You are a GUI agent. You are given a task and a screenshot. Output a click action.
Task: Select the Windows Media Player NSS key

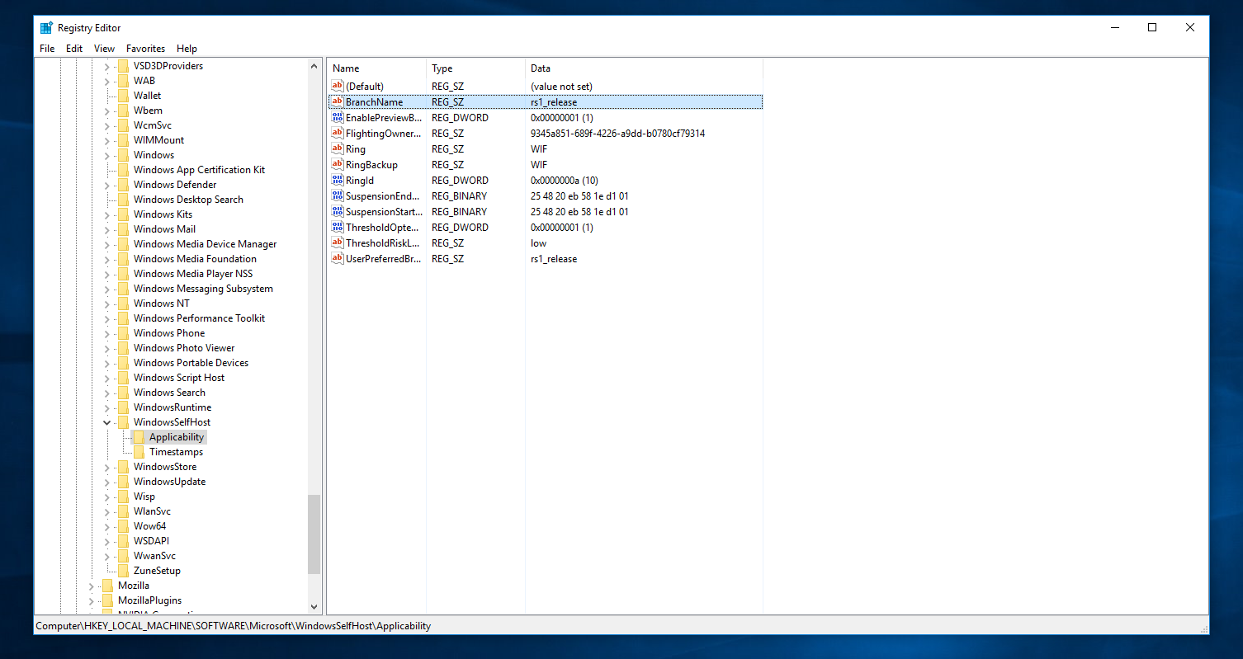[193, 274]
